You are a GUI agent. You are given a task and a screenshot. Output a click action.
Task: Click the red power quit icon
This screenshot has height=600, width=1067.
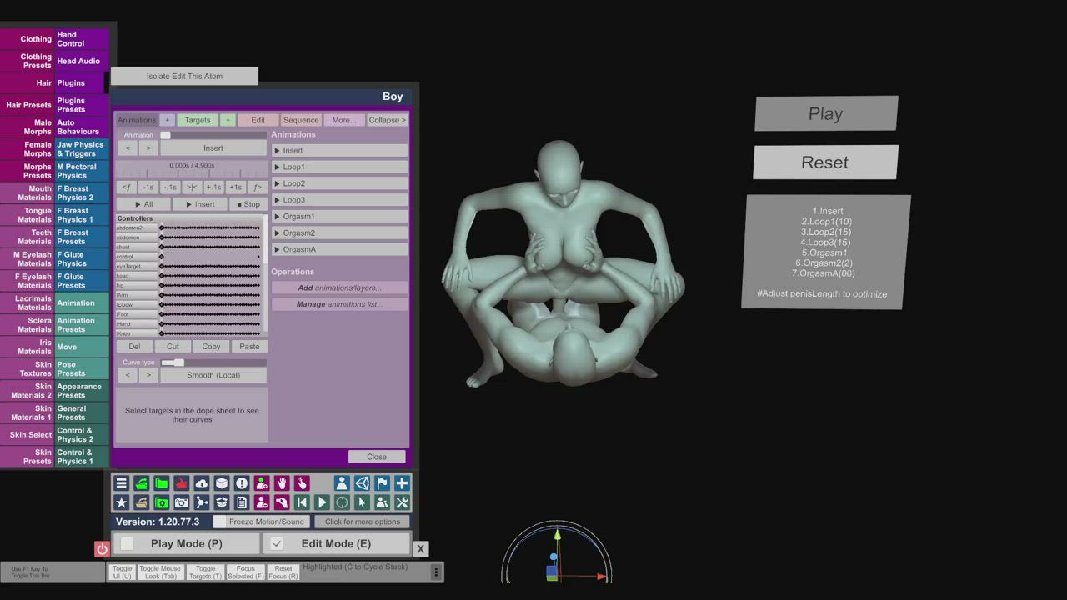coord(102,548)
